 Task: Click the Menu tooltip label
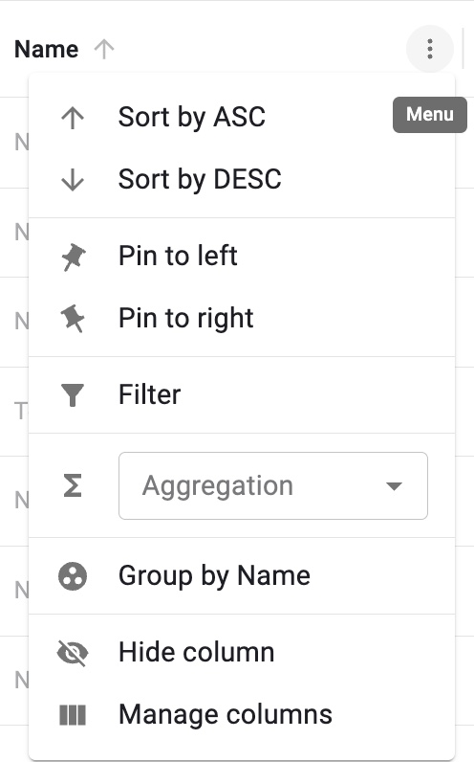click(x=430, y=115)
